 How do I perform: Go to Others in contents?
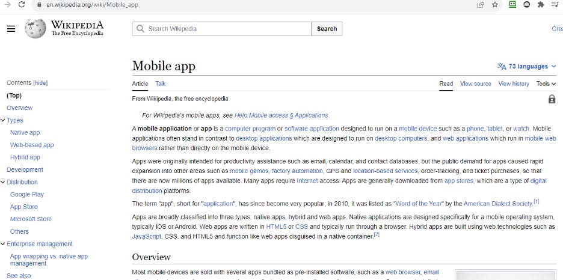[x=19, y=231]
